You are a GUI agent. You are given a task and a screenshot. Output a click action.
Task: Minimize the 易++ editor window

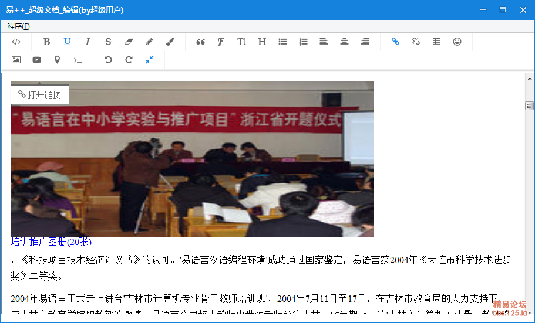[483, 10]
